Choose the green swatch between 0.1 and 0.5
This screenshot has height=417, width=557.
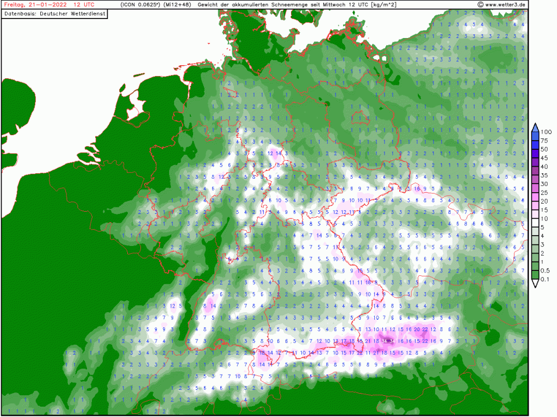click(535, 275)
